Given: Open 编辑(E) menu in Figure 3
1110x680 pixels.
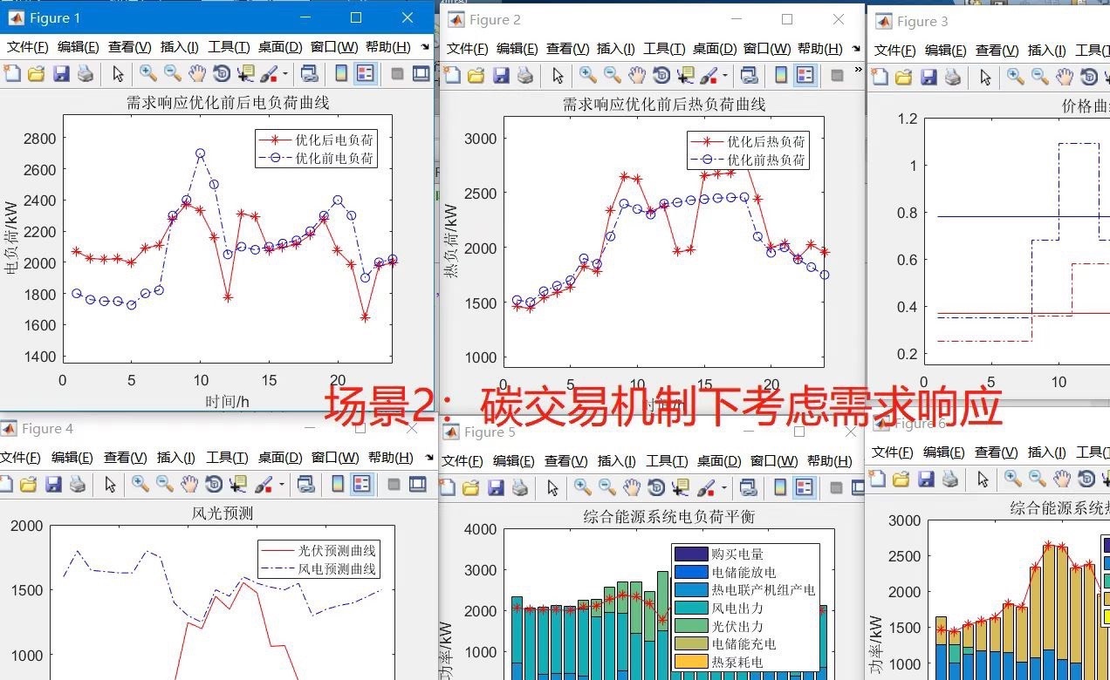Looking at the screenshot, I should pos(946,51).
